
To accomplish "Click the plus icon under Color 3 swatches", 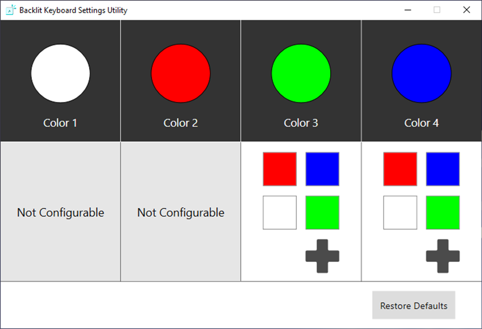I will coord(321,257).
